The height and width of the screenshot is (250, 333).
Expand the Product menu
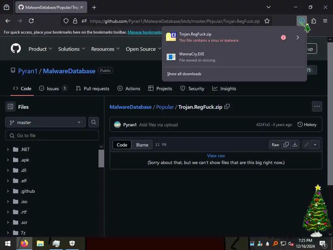40,49
